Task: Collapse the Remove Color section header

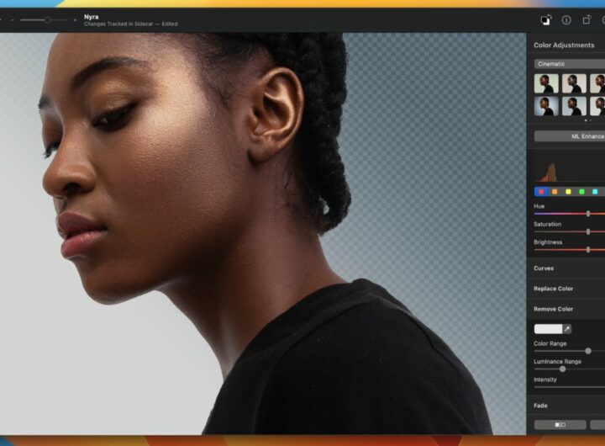Action: click(x=554, y=309)
